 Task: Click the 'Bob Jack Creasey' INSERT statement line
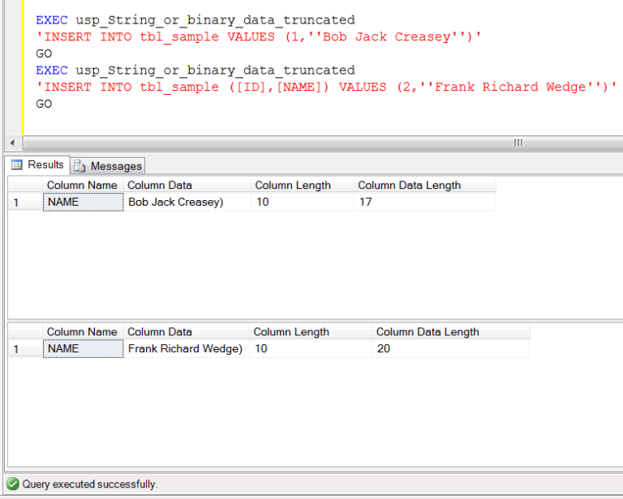point(259,37)
